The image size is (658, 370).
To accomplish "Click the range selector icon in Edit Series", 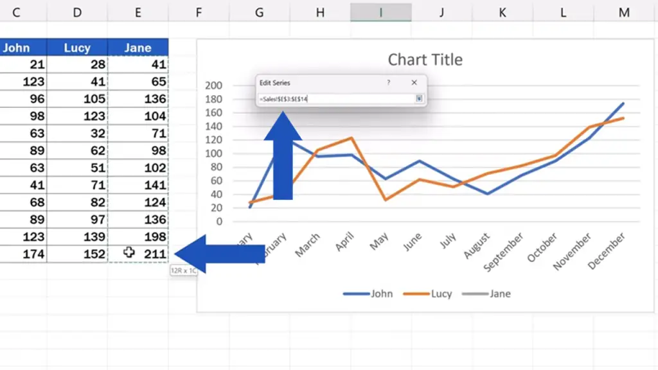I will tap(419, 98).
